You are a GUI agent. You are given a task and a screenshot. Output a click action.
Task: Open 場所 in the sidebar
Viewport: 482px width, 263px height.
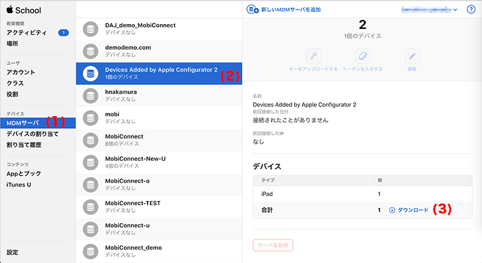pyautogui.click(x=12, y=43)
